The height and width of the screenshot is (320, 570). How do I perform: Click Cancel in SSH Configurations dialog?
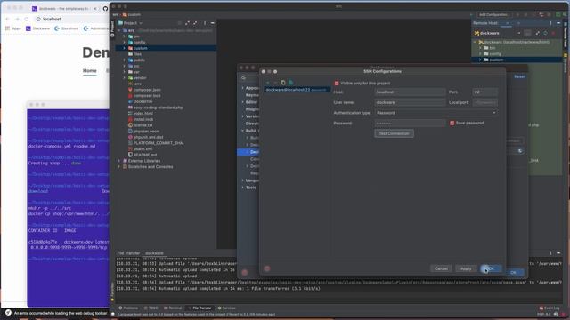[x=441, y=268]
